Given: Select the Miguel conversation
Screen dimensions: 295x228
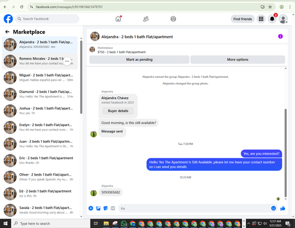Looking at the screenshot, I should 40,78.
